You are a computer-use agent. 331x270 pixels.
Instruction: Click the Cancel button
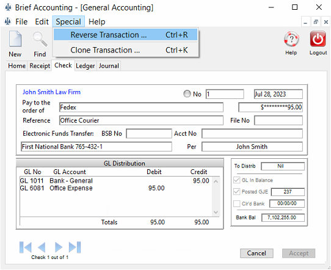(256, 253)
